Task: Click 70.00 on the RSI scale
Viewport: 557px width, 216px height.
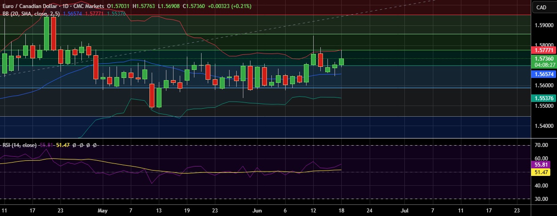Action: pyautogui.click(x=541, y=145)
